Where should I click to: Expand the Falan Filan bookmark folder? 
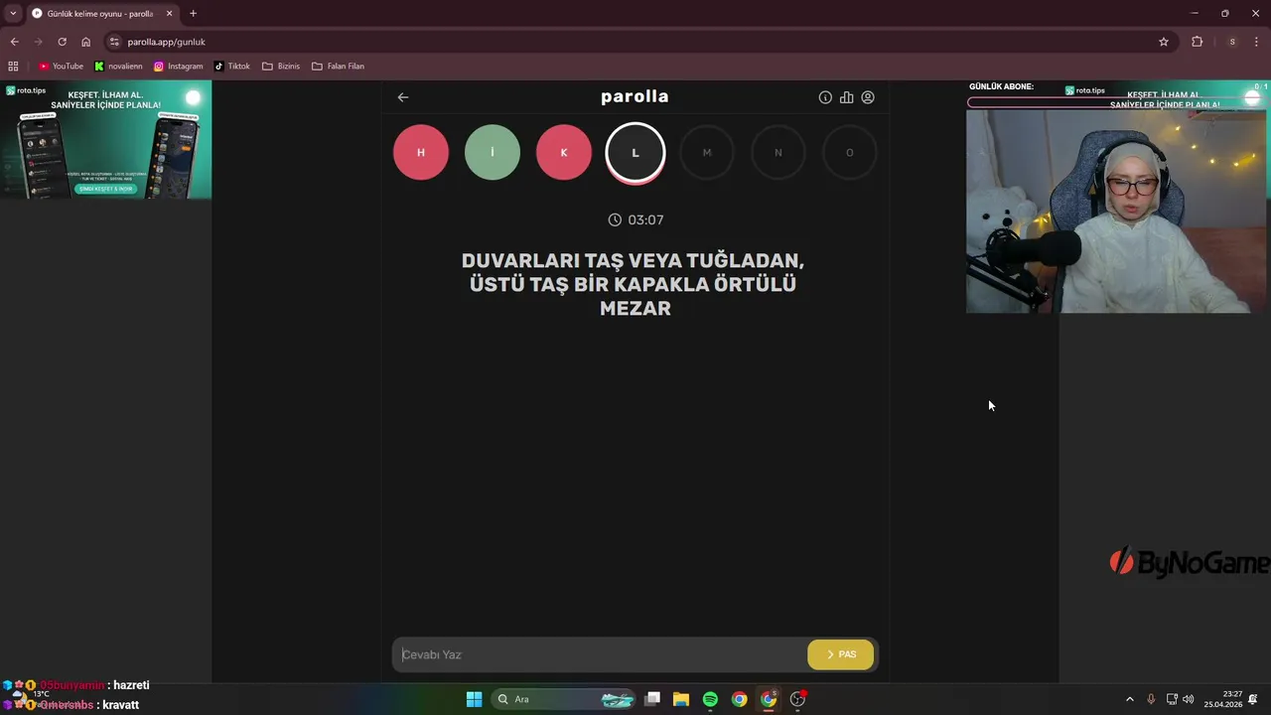[x=338, y=67]
